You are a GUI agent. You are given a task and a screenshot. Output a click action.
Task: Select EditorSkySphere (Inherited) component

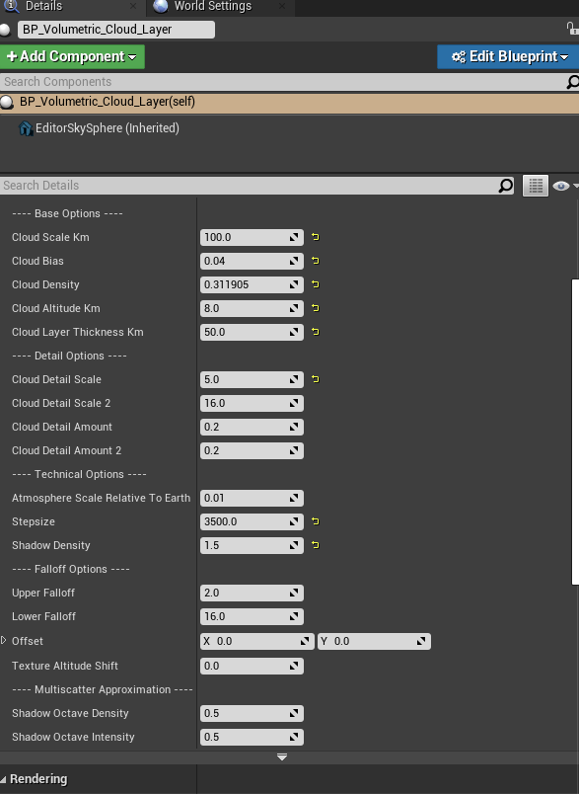pos(108,128)
